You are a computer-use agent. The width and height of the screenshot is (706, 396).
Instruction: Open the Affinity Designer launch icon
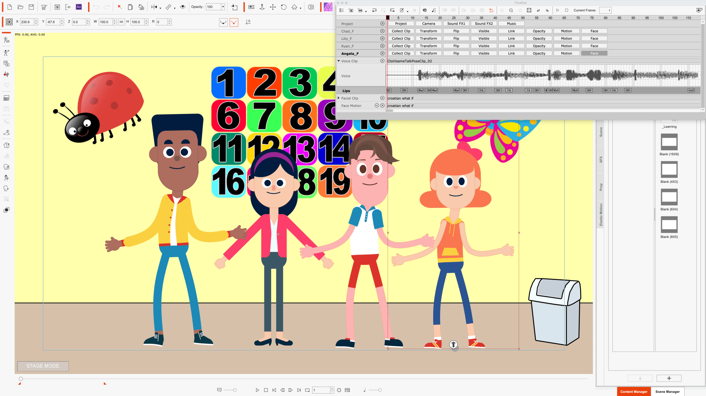328,7
